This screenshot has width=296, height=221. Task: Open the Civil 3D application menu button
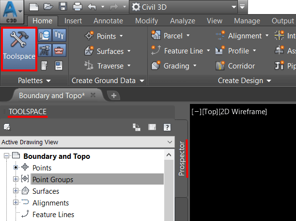click(x=12, y=12)
